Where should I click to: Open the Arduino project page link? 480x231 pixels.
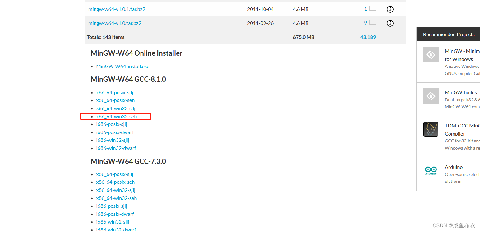point(453,167)
